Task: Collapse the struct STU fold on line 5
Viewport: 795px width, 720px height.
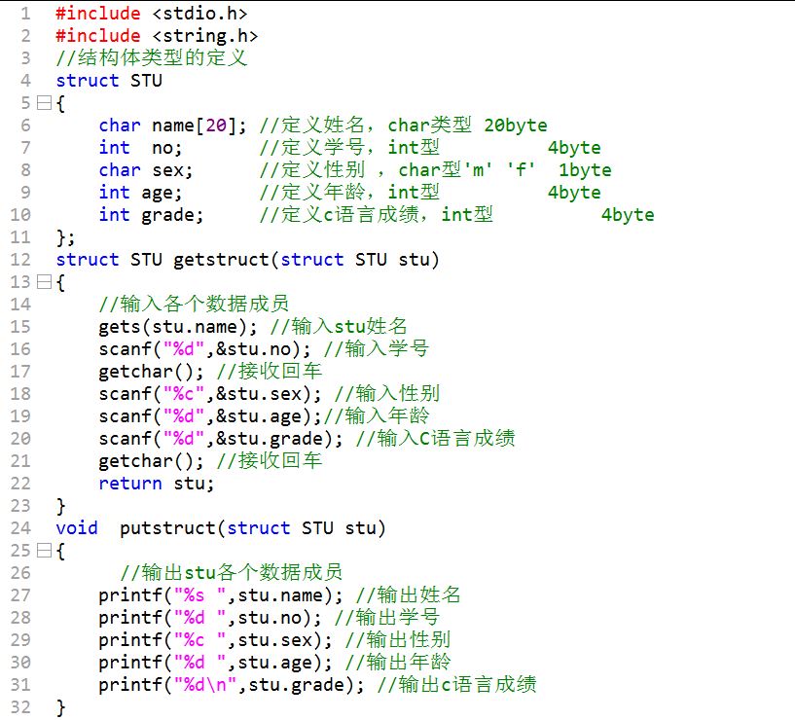Action: point(45,103)
